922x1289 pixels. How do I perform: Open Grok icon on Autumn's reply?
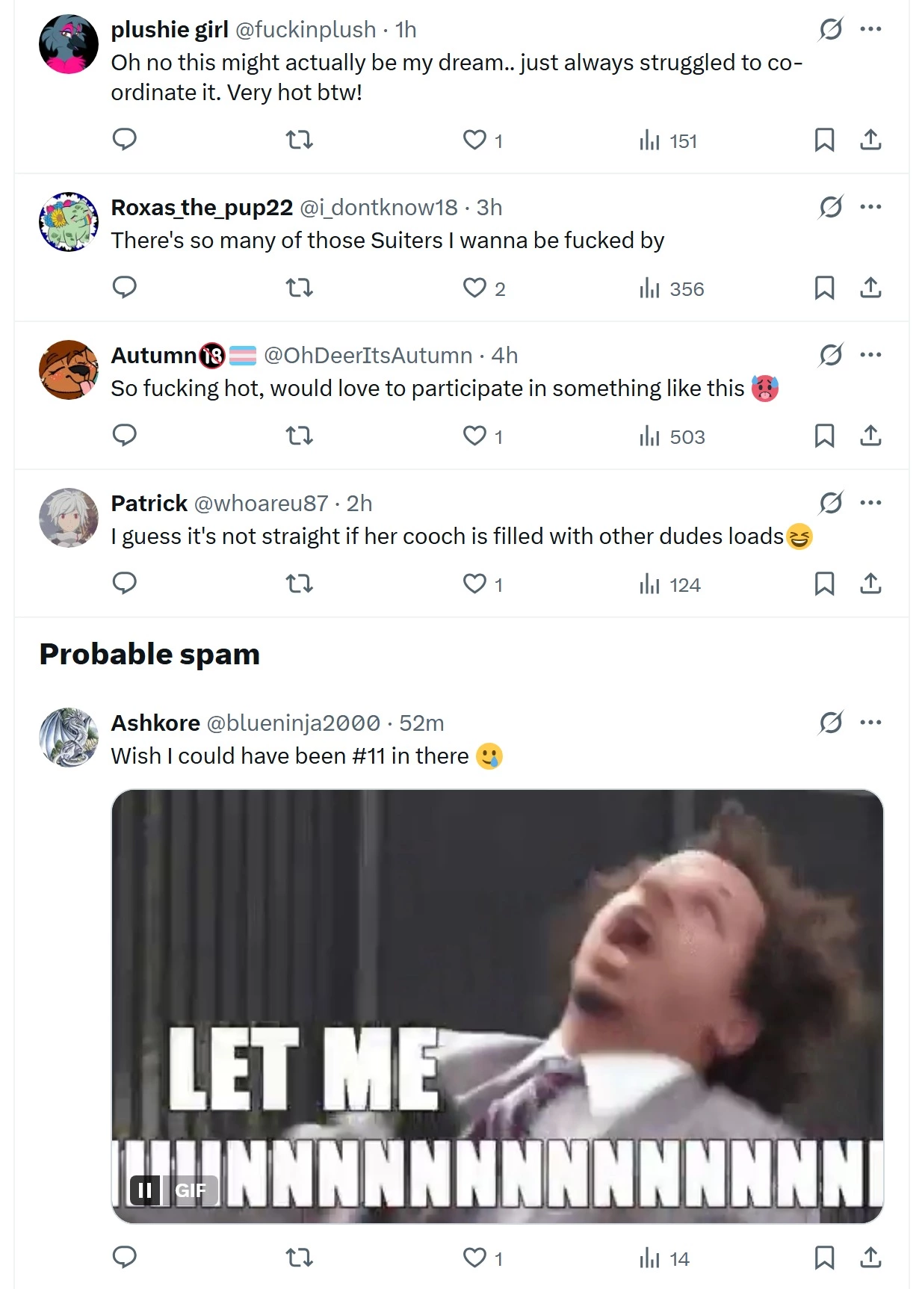pos(831,355)
